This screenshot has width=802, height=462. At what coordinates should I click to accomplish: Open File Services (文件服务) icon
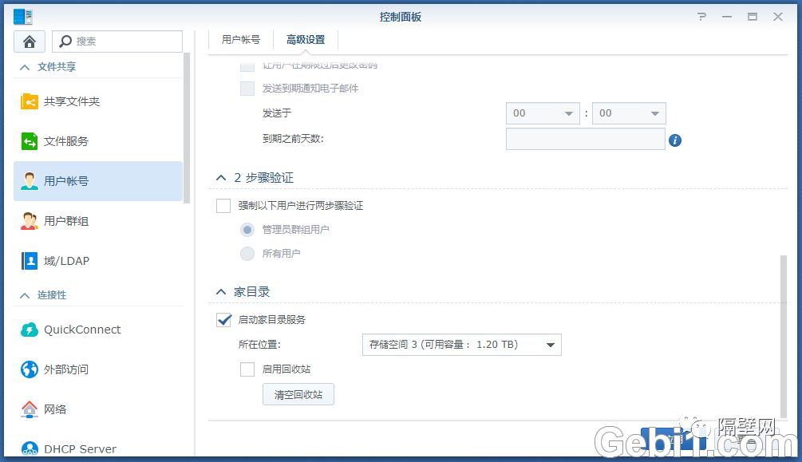(x=30, y=141)
